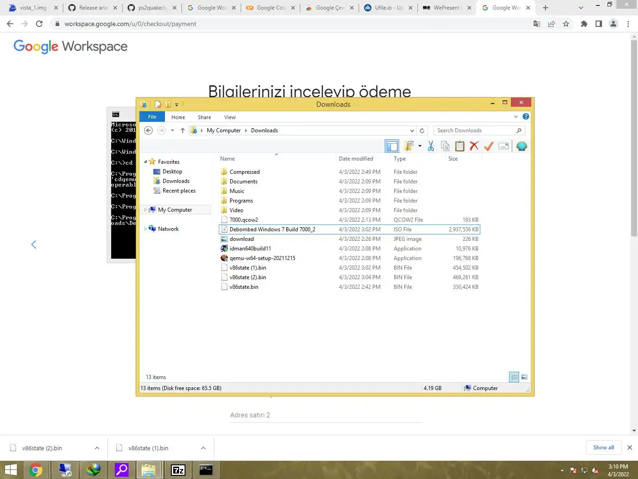The height and width of the screenshot is (479, 638).
Task: Click the Chrome share page icon
Action: (551, 24)
